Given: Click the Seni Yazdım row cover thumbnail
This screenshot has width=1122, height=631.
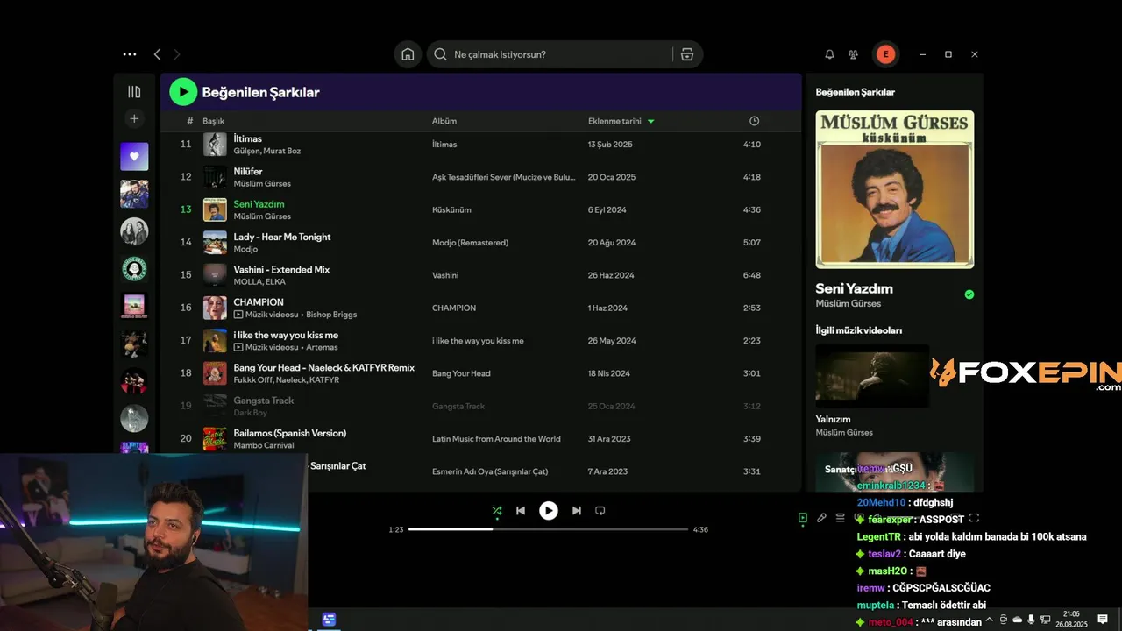Looking at the screenshot, I should pyautogui.click(x=215, y=209).
